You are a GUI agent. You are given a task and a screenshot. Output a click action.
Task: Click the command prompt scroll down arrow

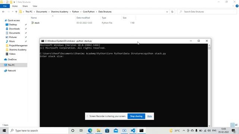[x=209, y=126]
